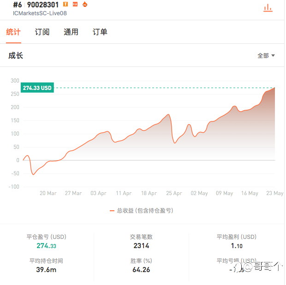
Task: Click account number 90028301
Action: [42, 5]
